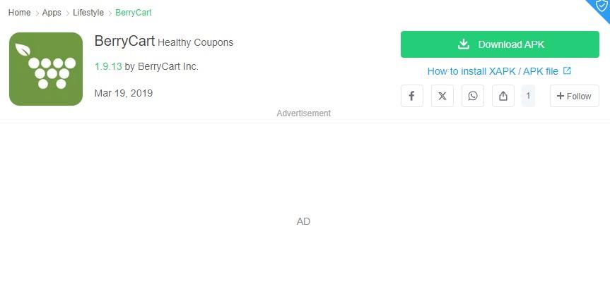Go to Home in the breadcrumb
Viewport: 610px width, 291px height.
click(20, 13)
